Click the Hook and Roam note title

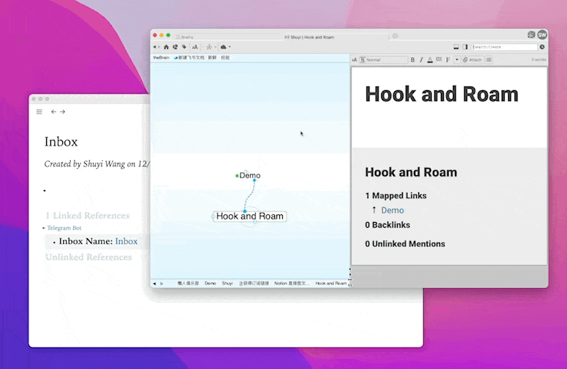(442, 94)
